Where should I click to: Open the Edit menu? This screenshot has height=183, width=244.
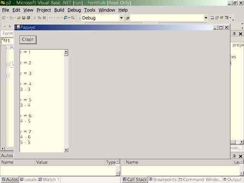click(16, 10)
